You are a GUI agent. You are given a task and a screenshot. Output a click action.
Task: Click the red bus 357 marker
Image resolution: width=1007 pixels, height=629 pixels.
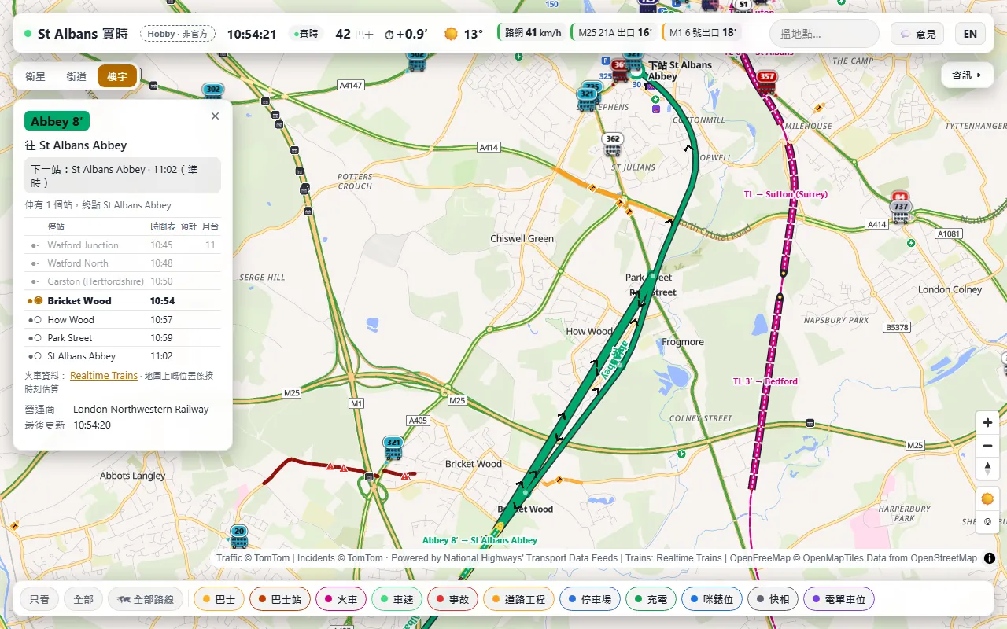[767, 81]
